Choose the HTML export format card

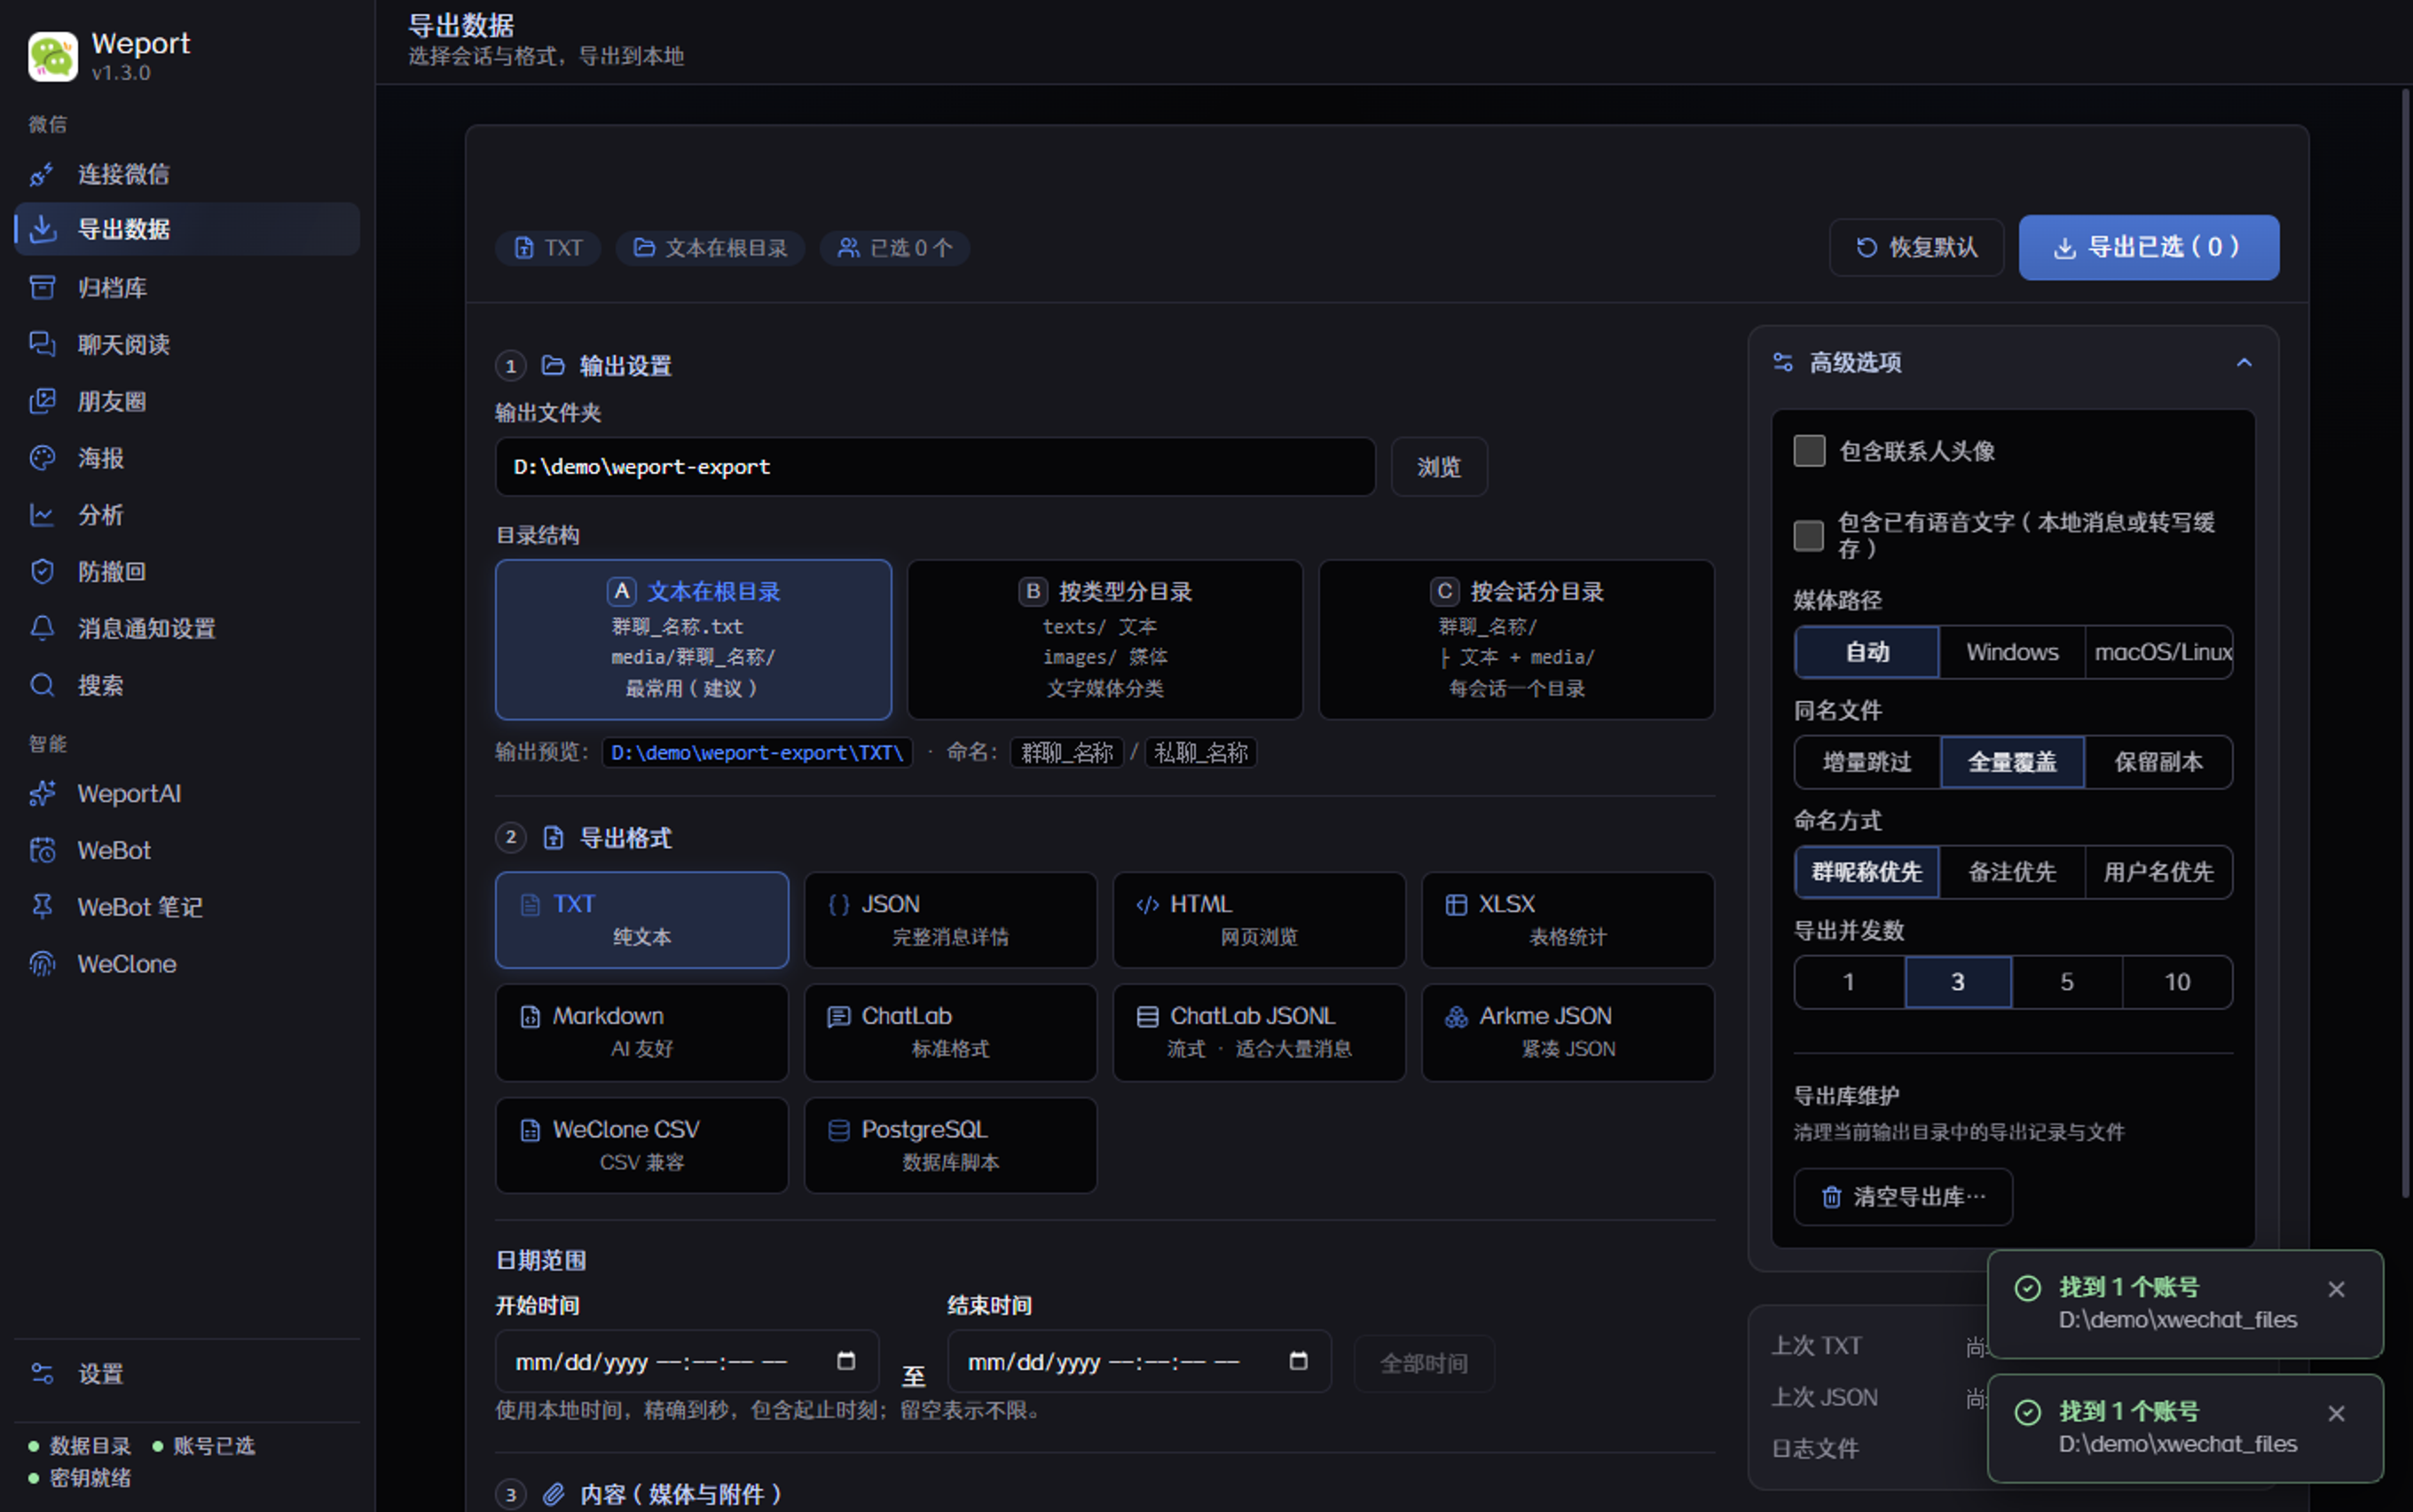tap(1260, 920)
